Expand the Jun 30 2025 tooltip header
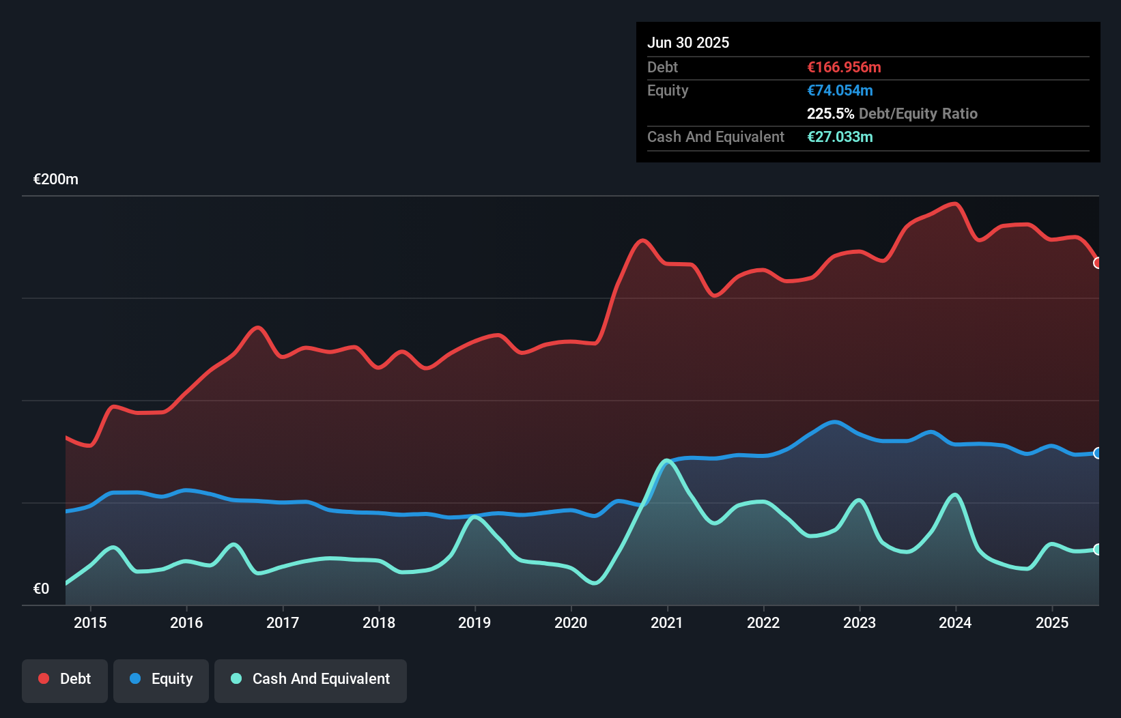The height and width of the screenshot is (718, 1121). (688, 42)
